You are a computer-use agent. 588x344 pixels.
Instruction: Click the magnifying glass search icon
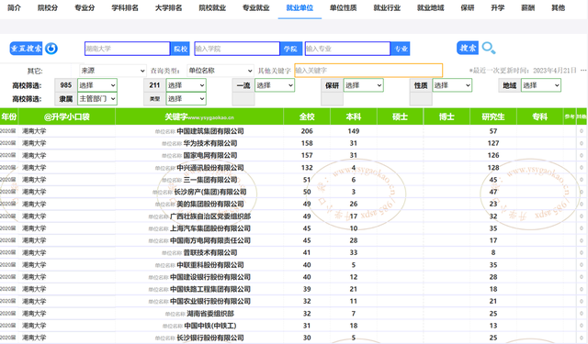coord(489,48)
